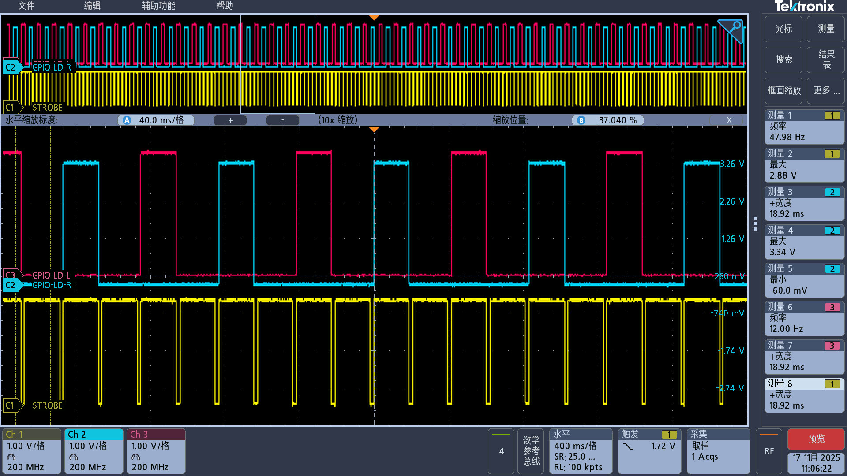The image size is (847, 476).
Task: Open the 文件 menu
Action: tap(26, 6)
